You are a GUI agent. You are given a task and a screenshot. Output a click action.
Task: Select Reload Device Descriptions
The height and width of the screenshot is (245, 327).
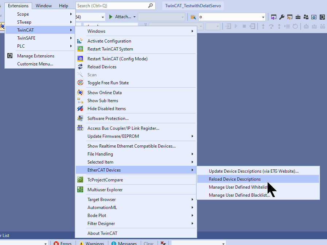point(258,179)
